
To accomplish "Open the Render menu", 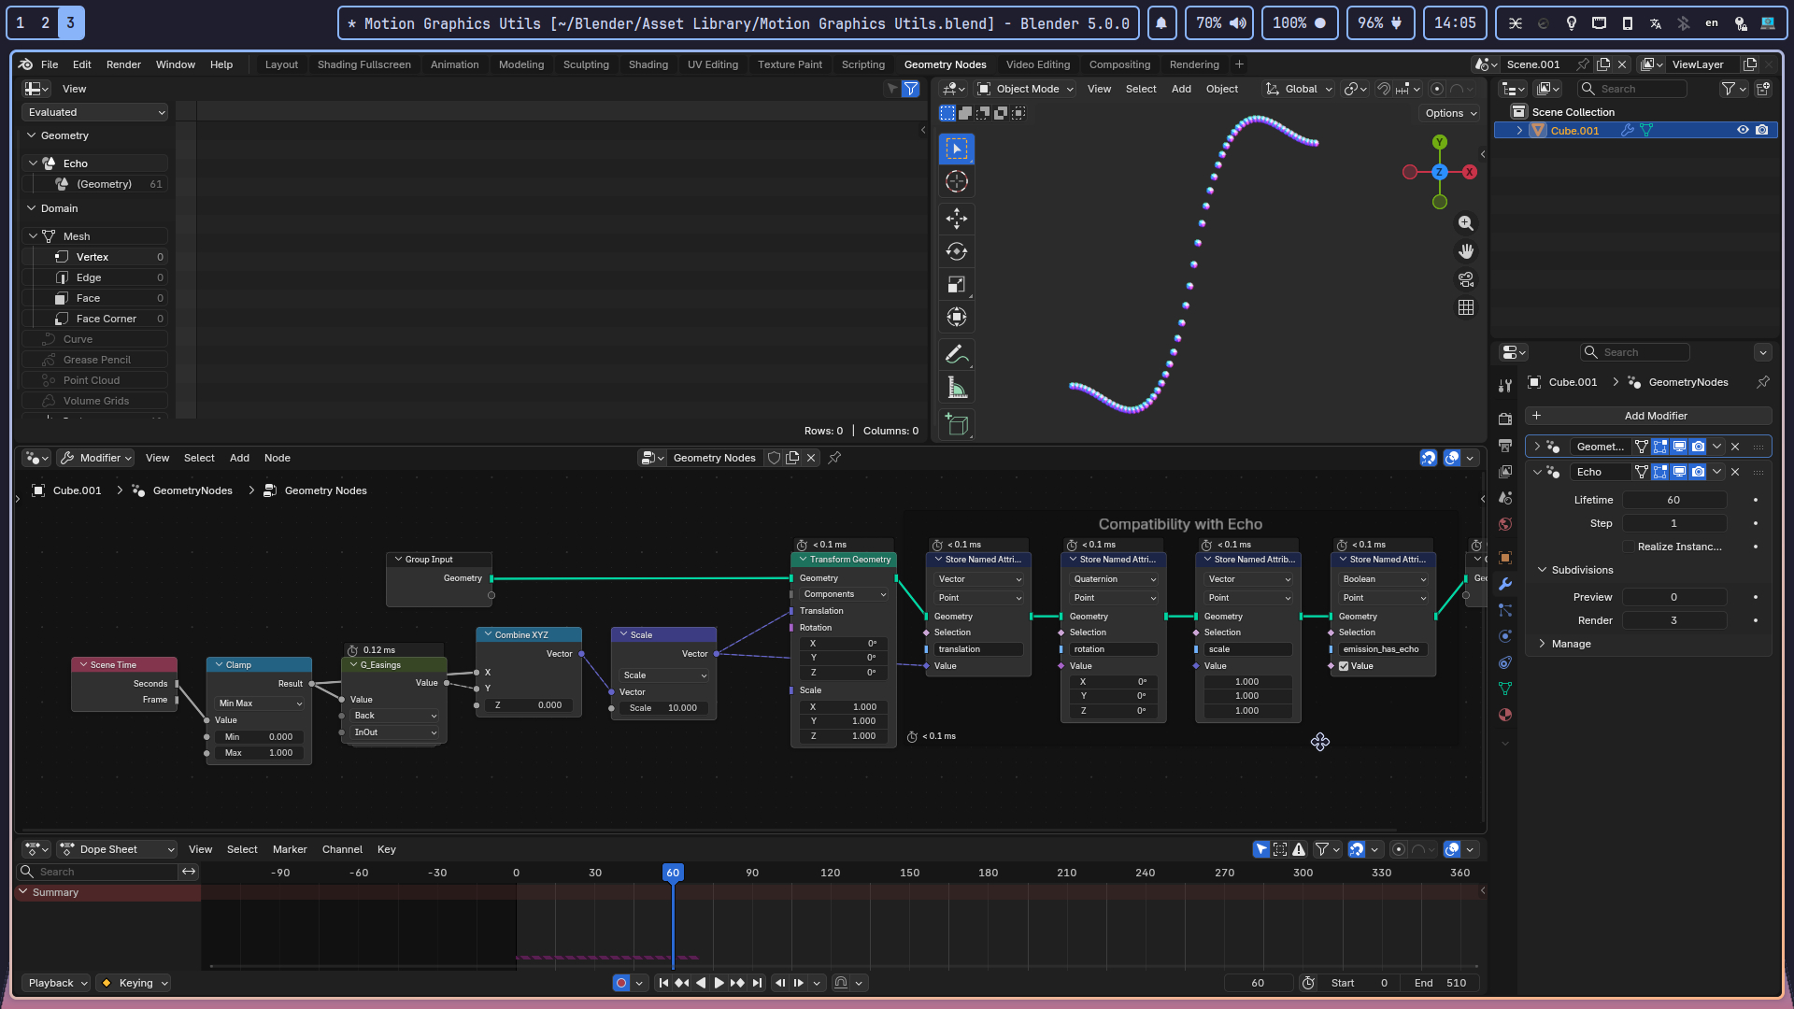I will [123, 64].
